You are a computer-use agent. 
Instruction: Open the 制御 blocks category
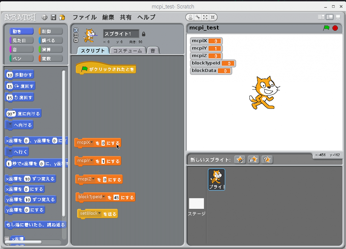tap(51, 31)
